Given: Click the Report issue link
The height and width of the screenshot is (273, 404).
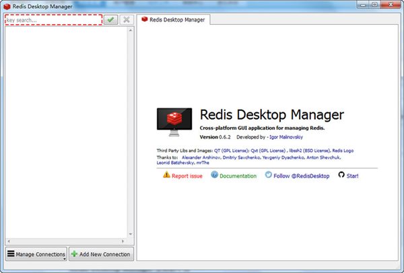Looking at the screenshot, I should (x=187, y=176).
